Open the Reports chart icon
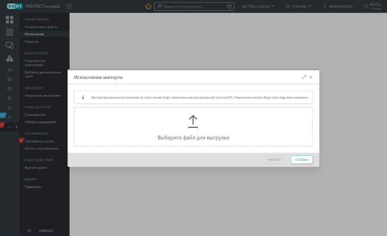The width and height of the screenshot is (387, 236). (9, 70)
